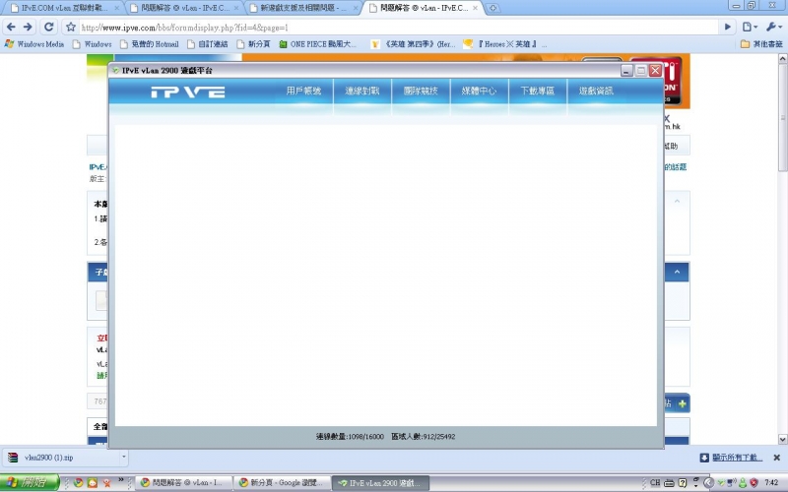Screen dimensions: 788x492
Task: Open the Windows 開始 Start menu
Action: click(30, 482)
